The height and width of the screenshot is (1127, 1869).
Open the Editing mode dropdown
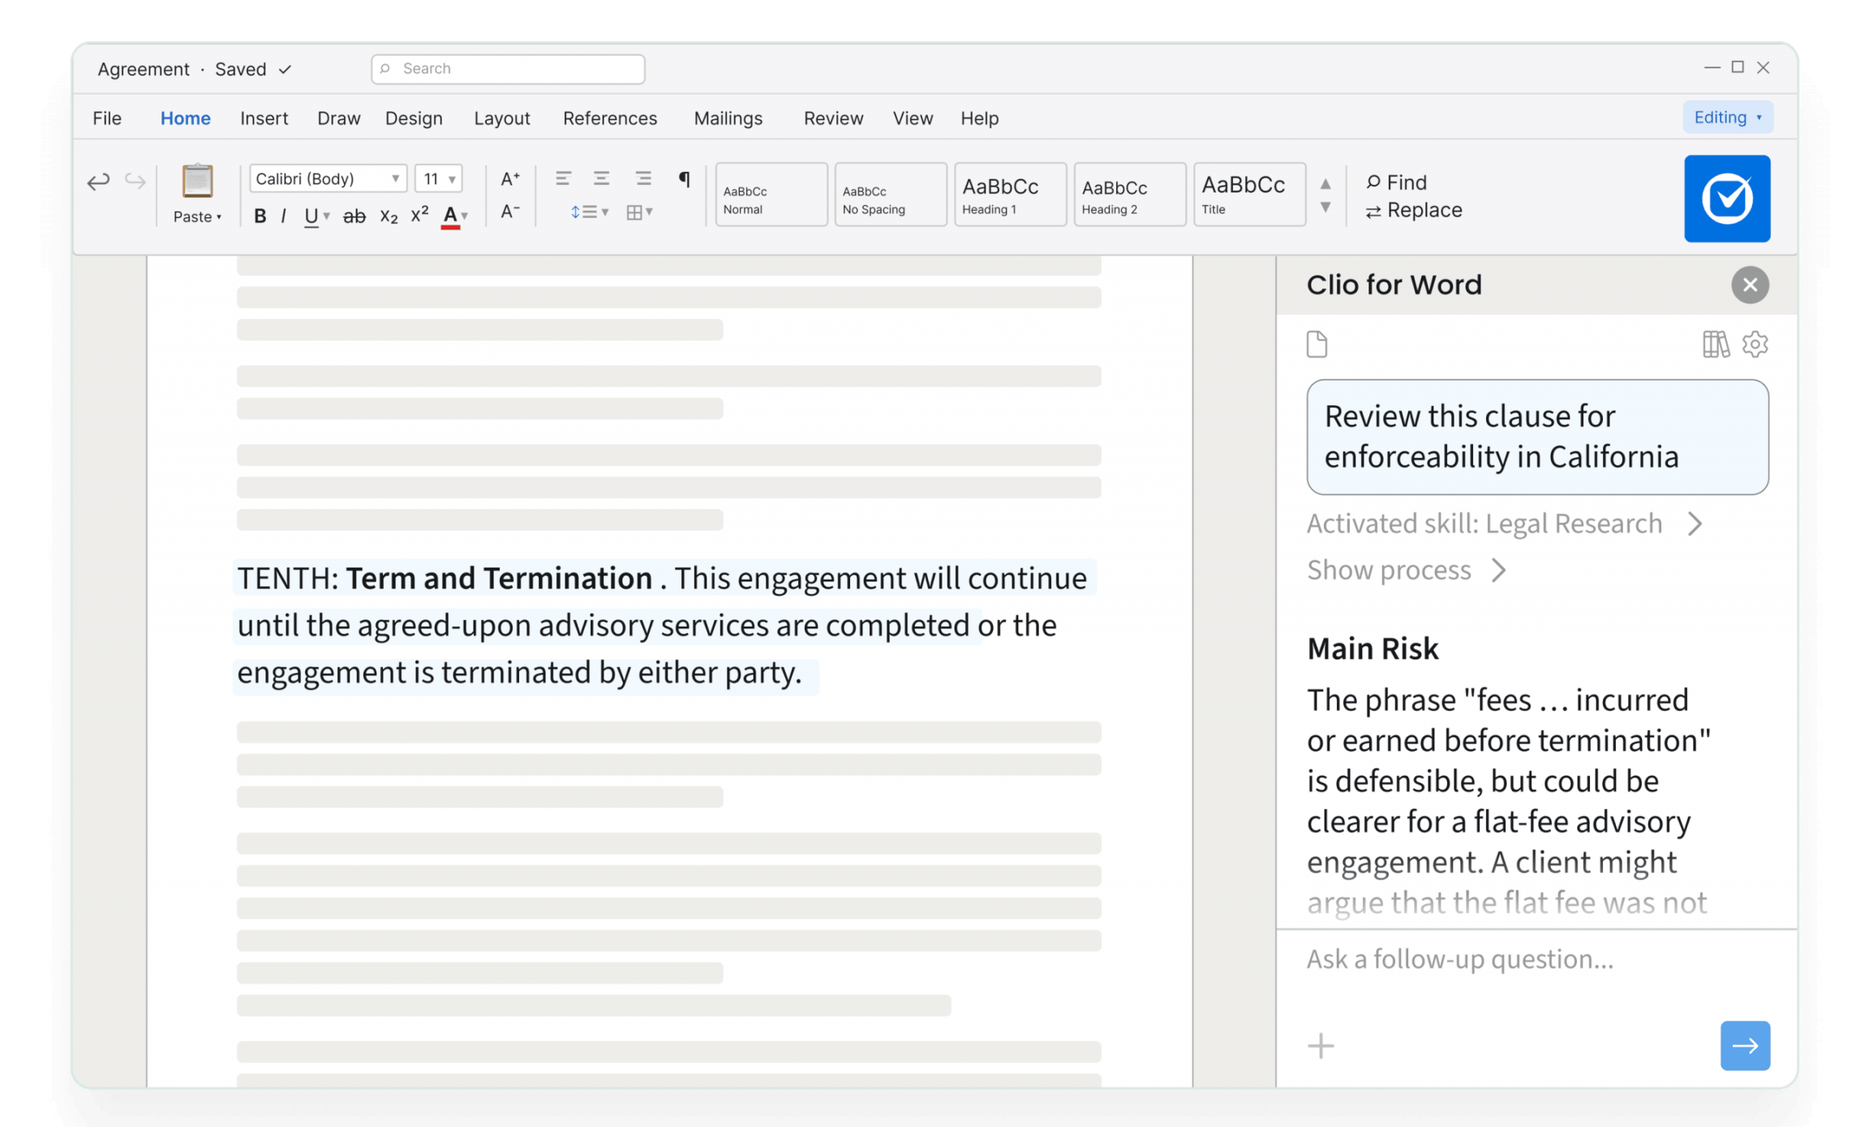pos(1728,118)
